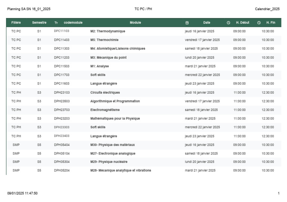Image resolution: width=287 pixels, height=202 pixels.
Task: Select the M3: Mécanique du point cell
Action: point(108,58)
